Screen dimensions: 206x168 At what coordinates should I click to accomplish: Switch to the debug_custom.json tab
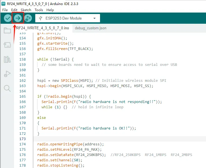click(91, 28)
